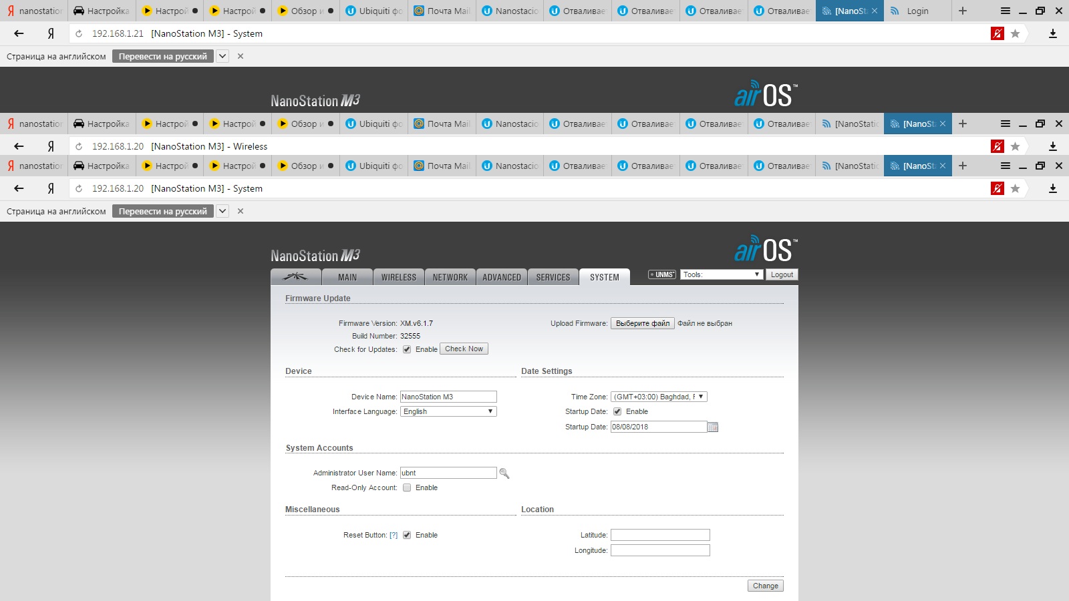Click Yandex Я button in 192.168.1.20 System window
The height and width of the screenshot is (601, 1069).
pyautogui.click(x=51, y=188)
